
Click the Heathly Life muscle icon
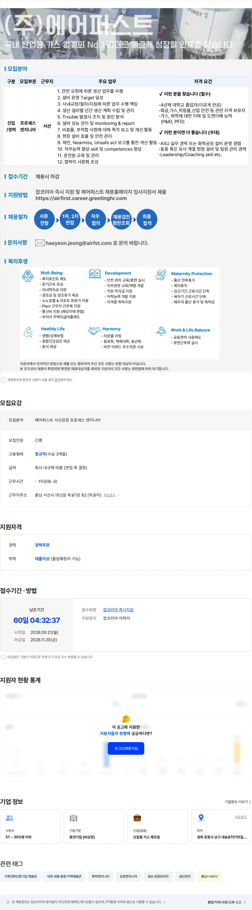28,332
